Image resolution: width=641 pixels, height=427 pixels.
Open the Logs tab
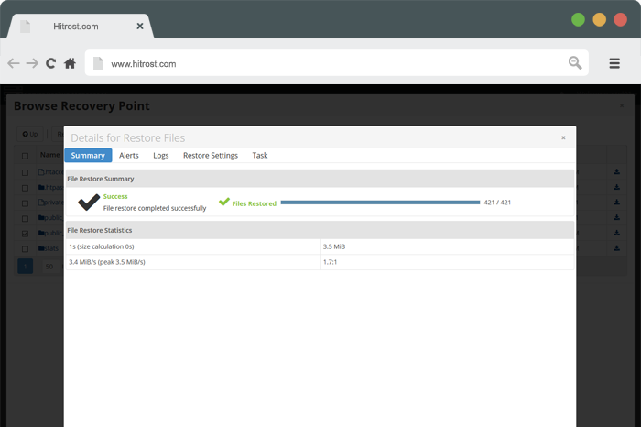(x=161, y=156)
